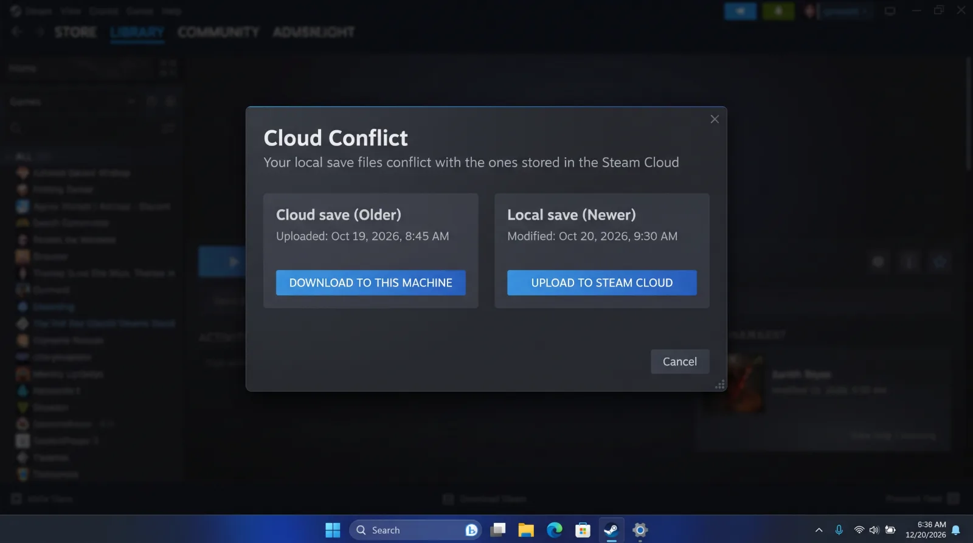Click the dialog resize grip corner
The image size is (973, 543).
720,384
